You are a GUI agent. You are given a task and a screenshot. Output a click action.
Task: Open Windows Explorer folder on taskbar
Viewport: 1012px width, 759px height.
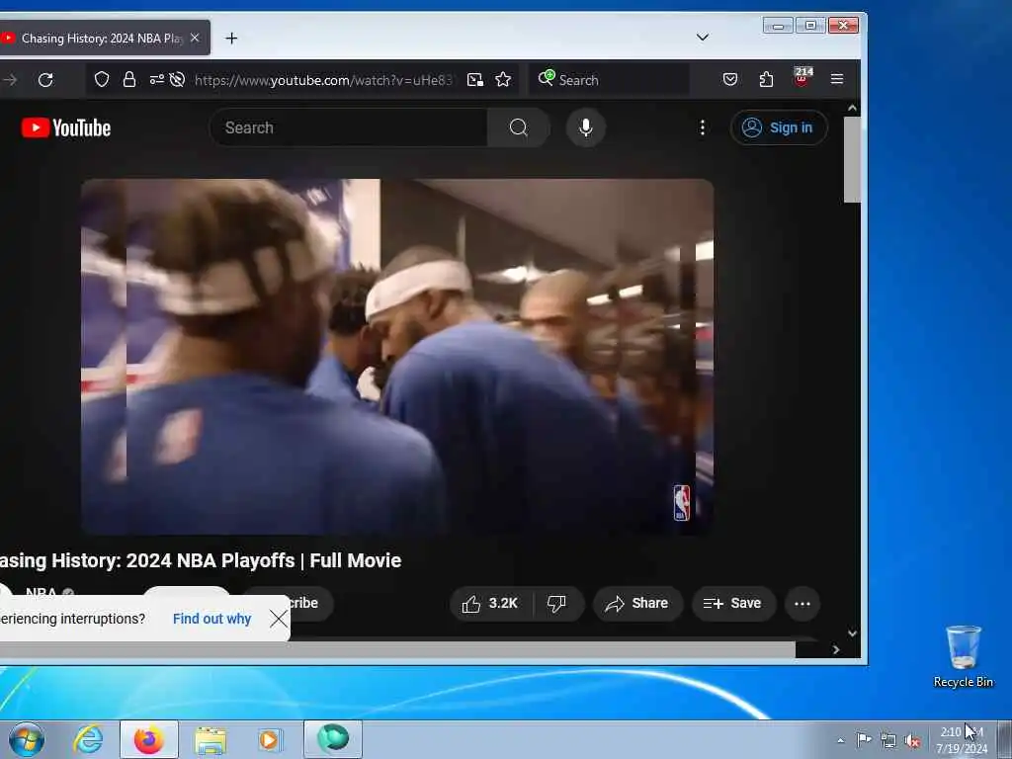211,740
